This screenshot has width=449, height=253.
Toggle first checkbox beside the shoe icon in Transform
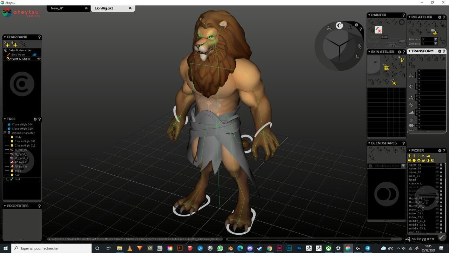tap(419, 108)
